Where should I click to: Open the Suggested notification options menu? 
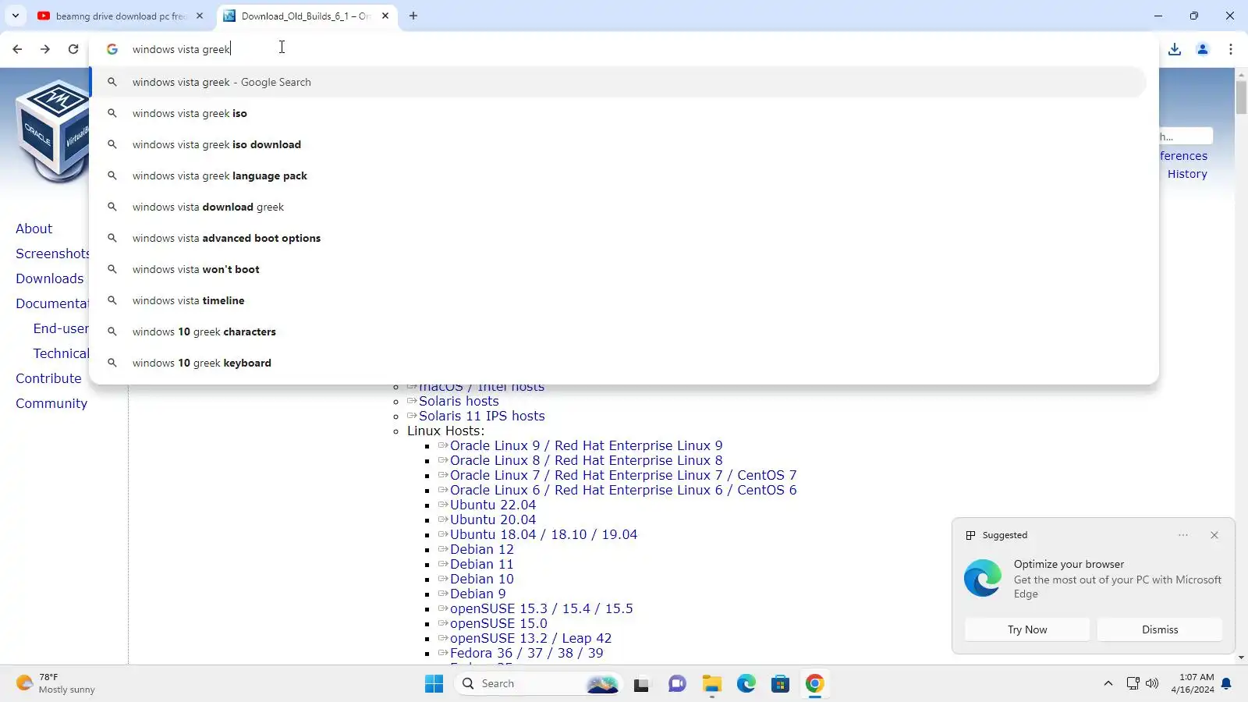[x=1183, y=535]
